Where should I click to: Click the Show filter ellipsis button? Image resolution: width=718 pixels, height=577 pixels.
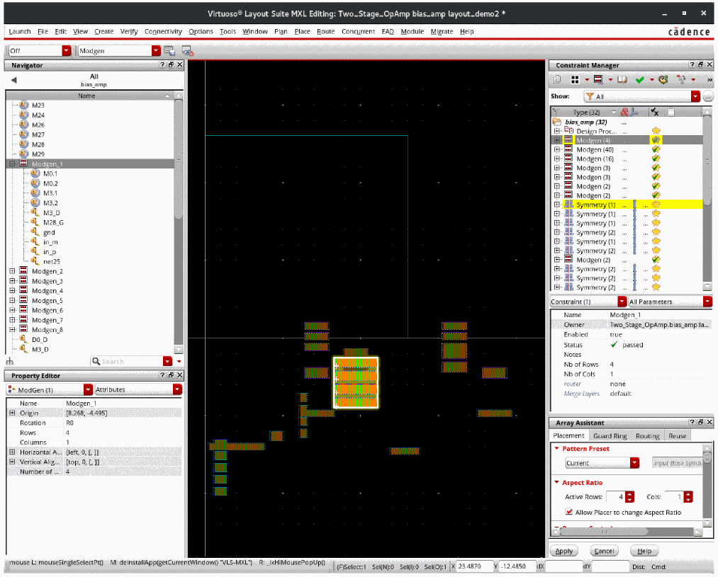[708, 97]
